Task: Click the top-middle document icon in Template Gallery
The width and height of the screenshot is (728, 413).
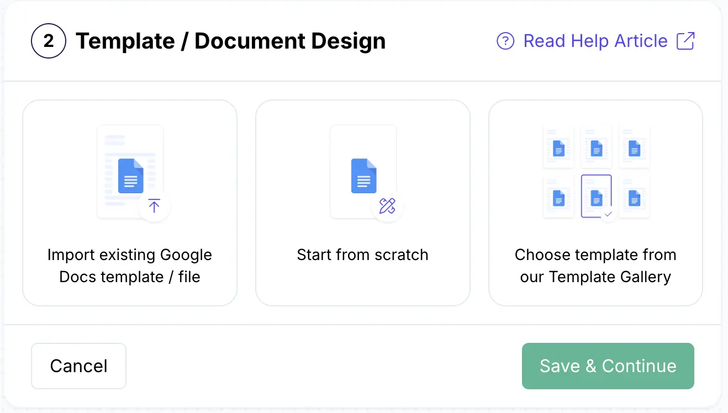Action: [596, 147]
